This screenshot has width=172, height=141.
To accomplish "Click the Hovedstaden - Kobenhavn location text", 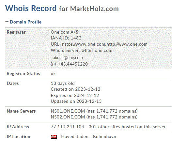I will tap(88, 137).
